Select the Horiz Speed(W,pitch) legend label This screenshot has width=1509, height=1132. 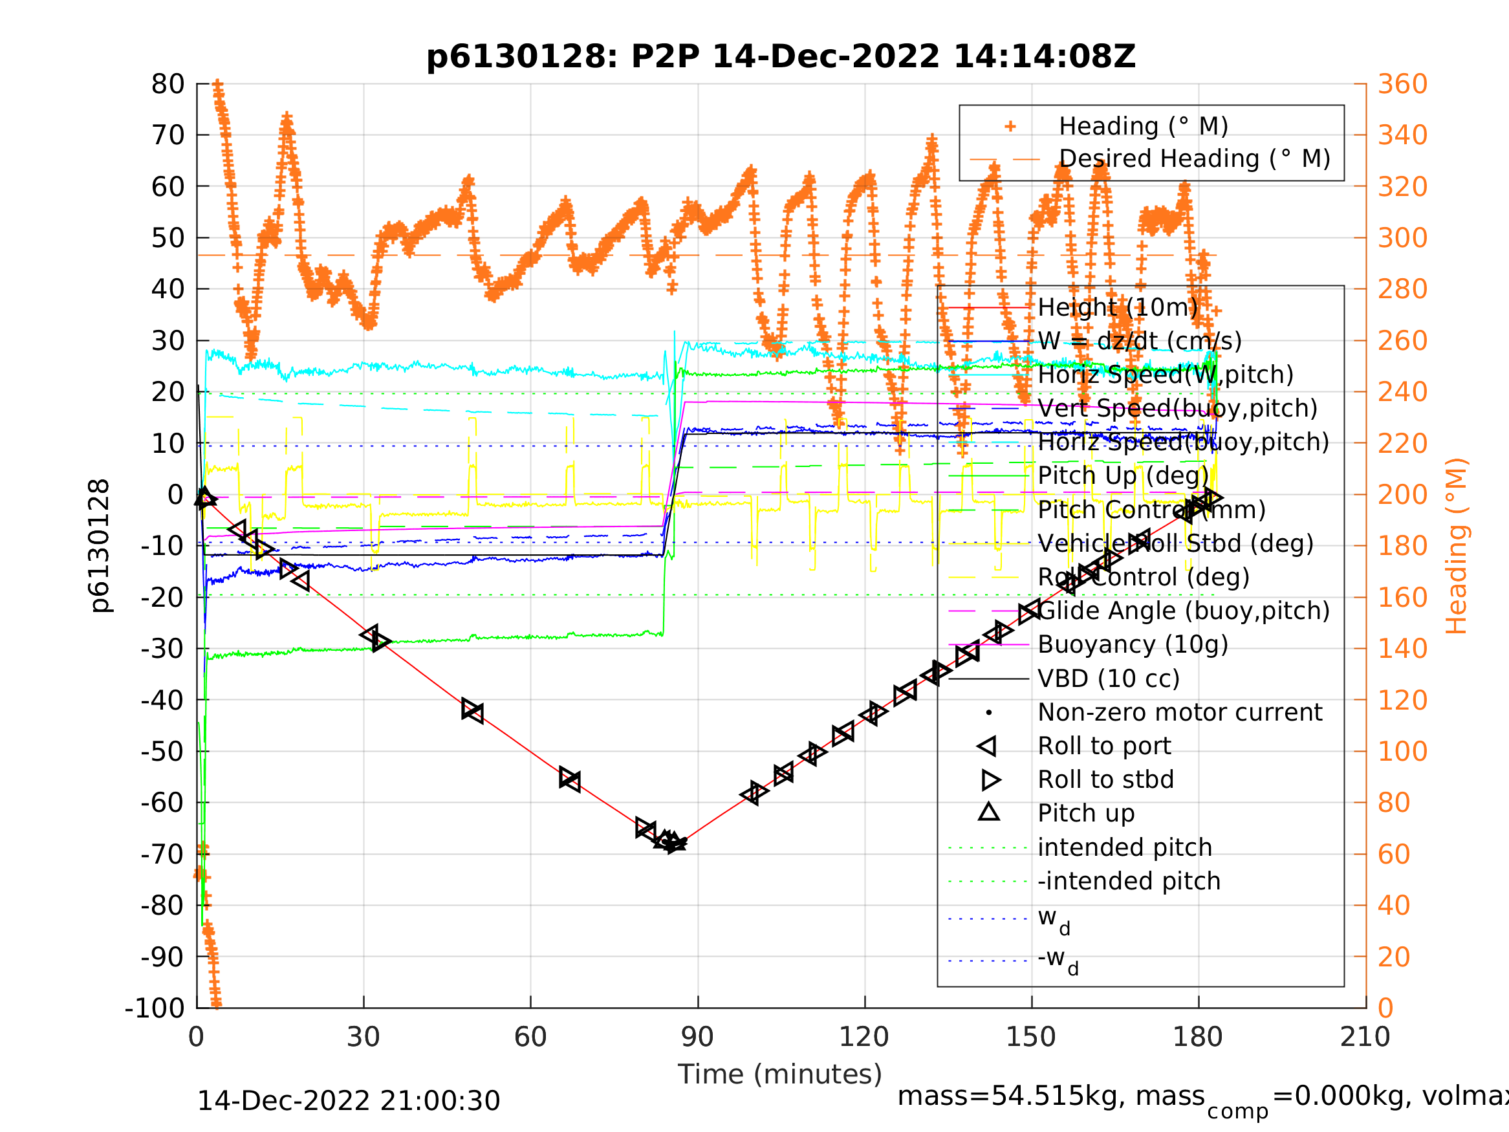(1166, 375)
